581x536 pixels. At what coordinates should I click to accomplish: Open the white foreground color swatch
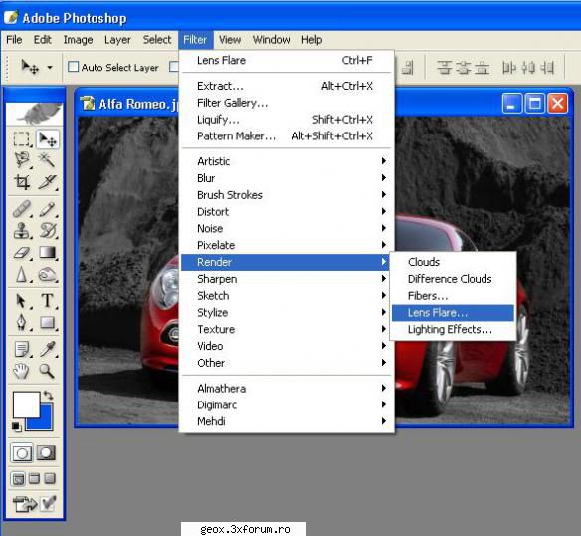[x=26, y=403]
